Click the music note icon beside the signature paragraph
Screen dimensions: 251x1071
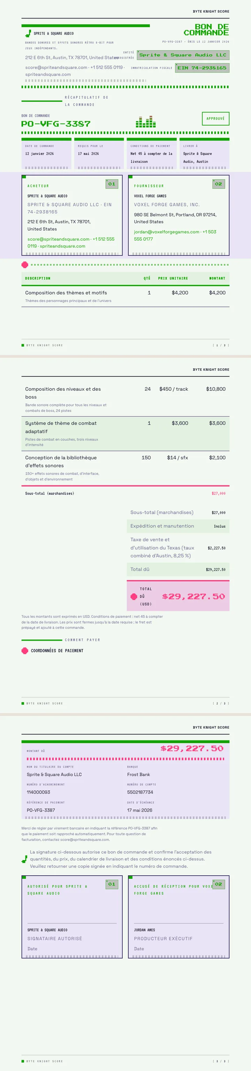[x=24, y=859]
